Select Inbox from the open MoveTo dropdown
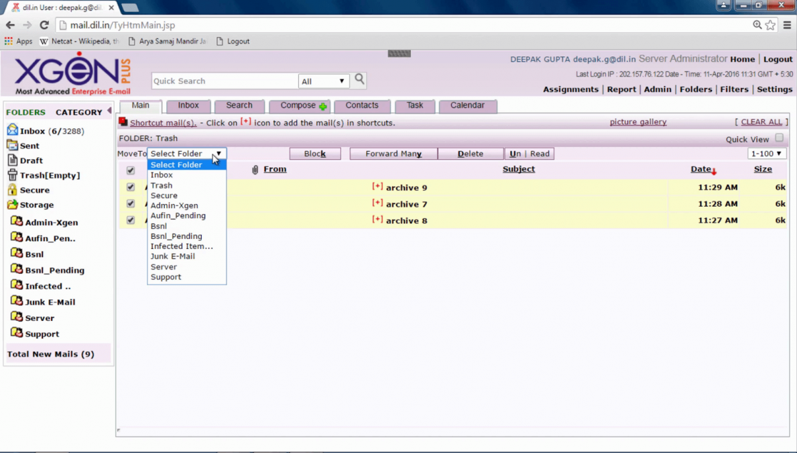The width and height of the screenshot is (797, 453). (161, 174)
